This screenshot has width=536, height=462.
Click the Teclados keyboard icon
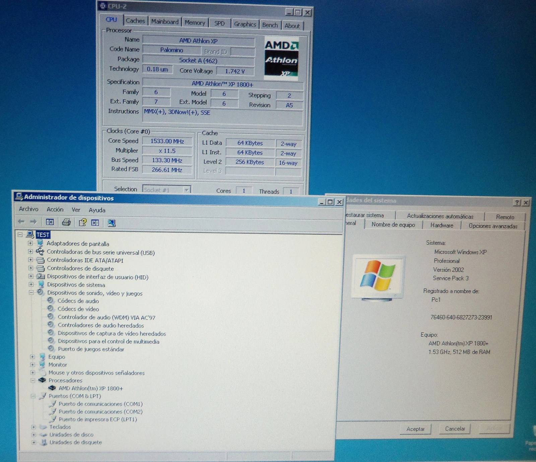coord(43,427)
